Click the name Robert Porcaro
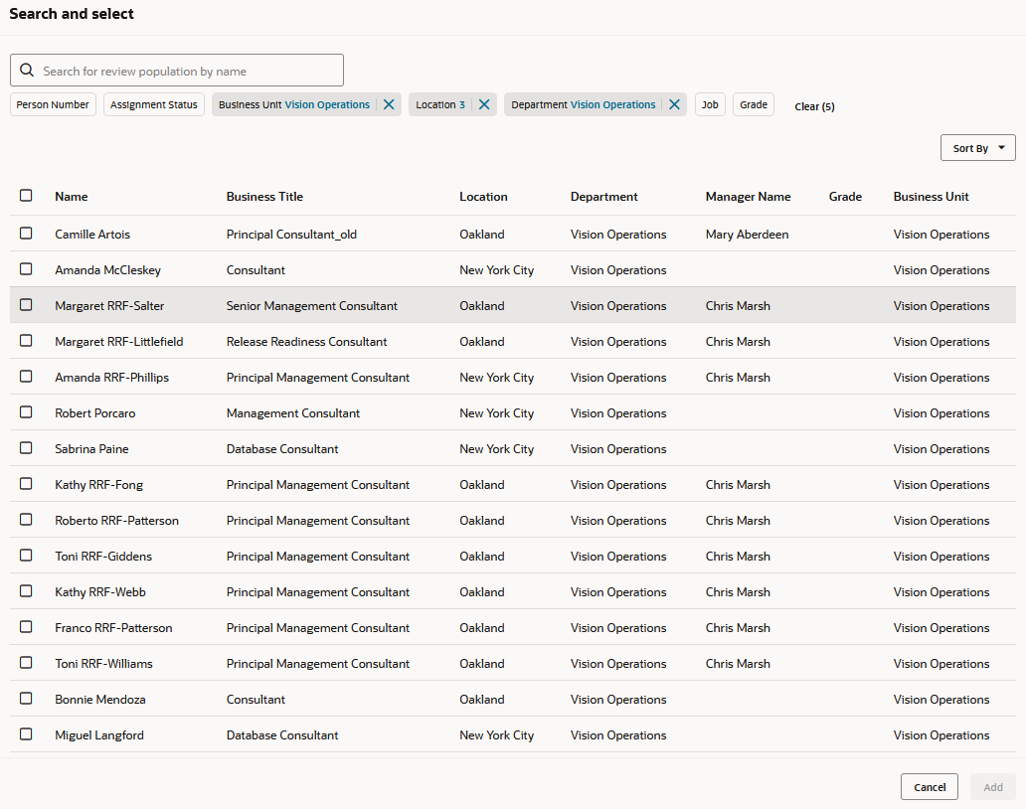1026x809 pixels. [94, 413]
